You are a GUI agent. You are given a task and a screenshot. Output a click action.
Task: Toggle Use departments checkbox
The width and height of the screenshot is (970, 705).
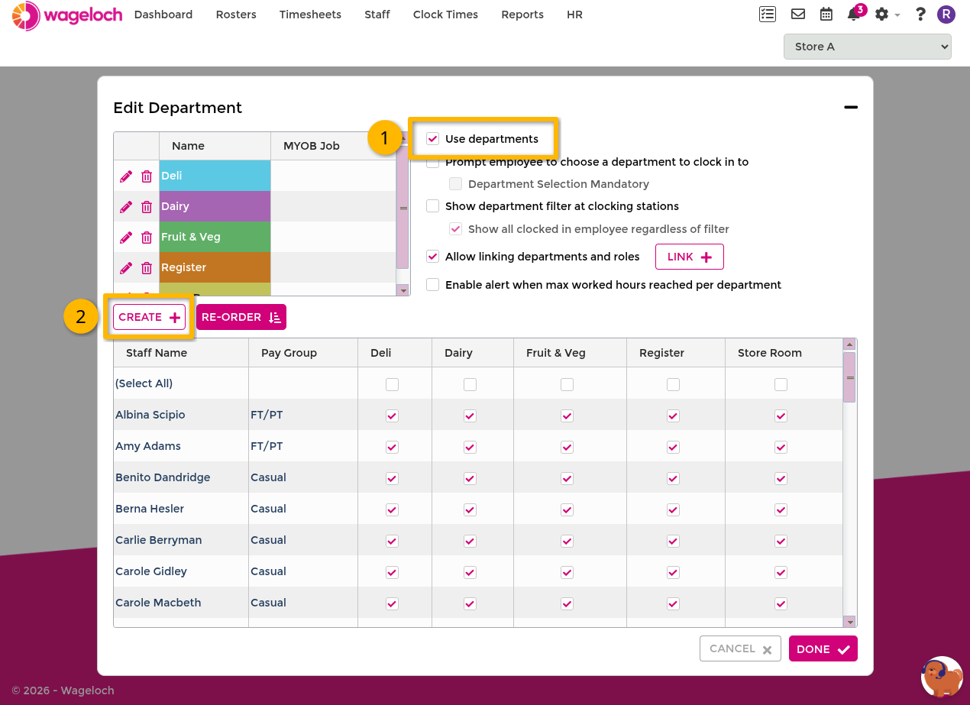click(433, 139)
